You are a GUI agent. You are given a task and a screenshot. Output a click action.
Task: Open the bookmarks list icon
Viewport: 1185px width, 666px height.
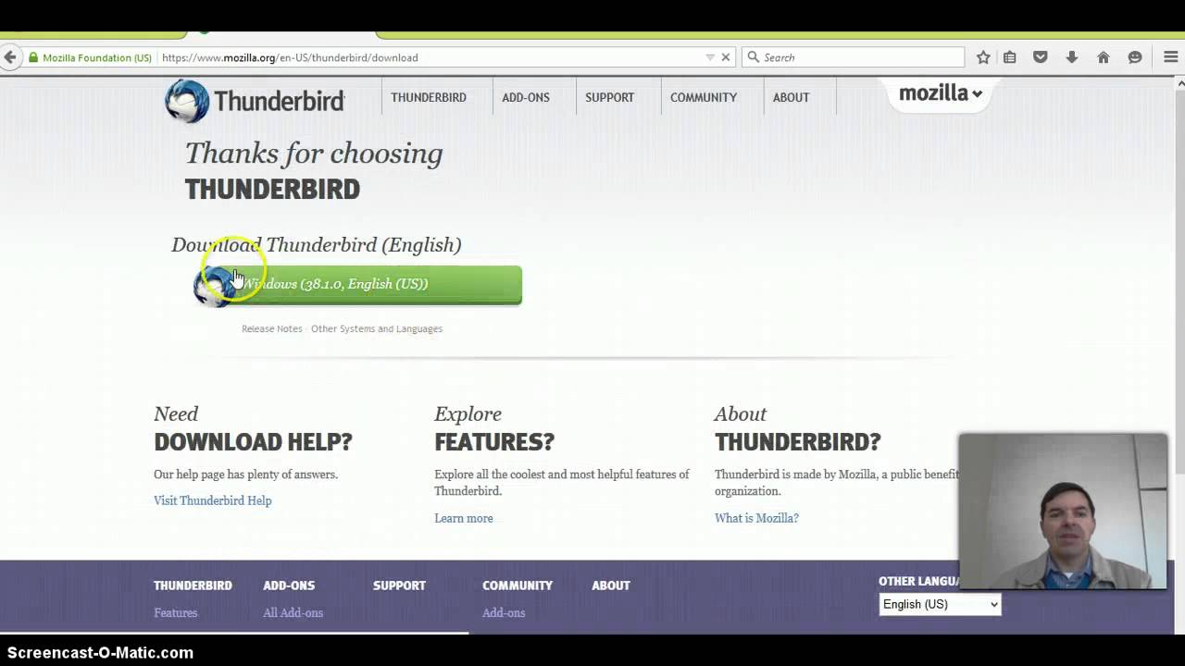click(1010, 57)
